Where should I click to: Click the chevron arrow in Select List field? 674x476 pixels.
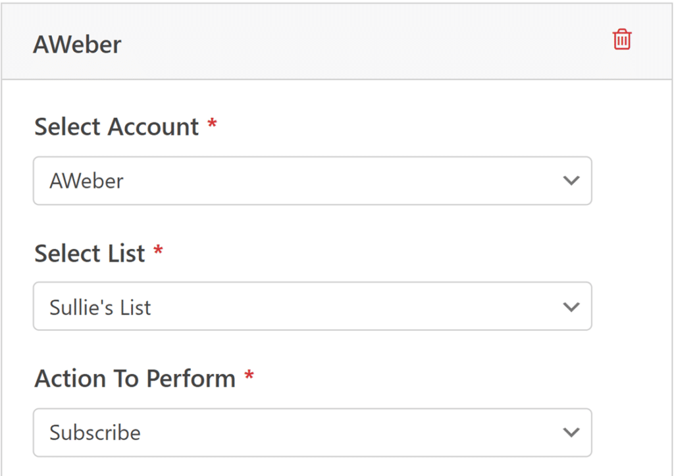tap(571, 307)
